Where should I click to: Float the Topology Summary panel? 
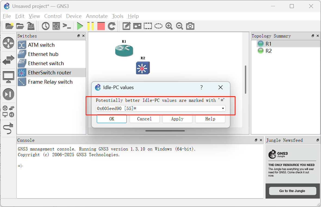(x=313, y=36)
